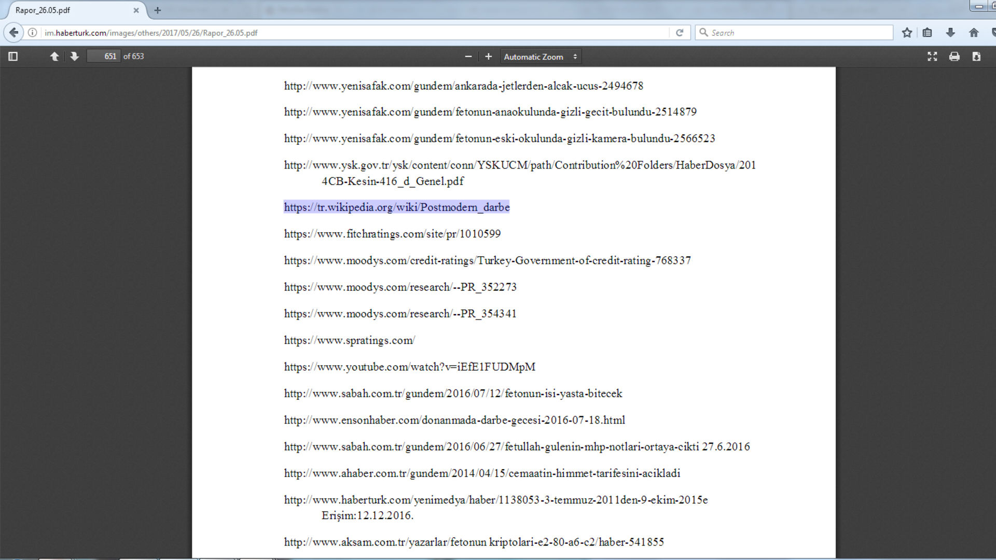Show site information icon in address bar
This screenshot has width=996, height=560.
(x=32, y=33)
